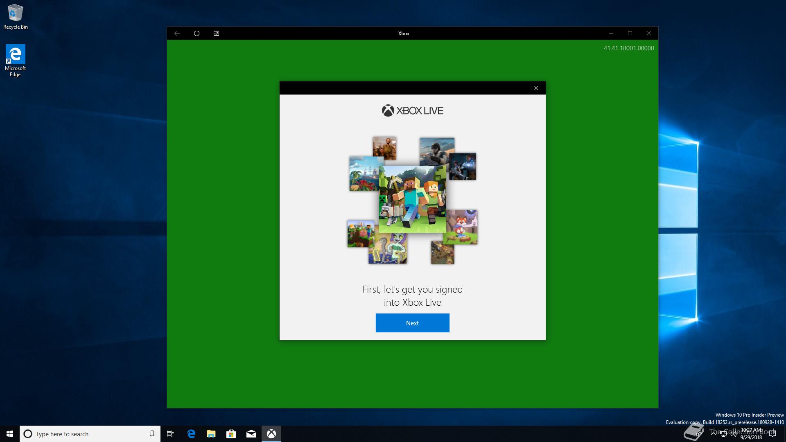Open the Action Center notifications icon
The width and height of the screenshot is (786, 442).
[x=772, y=434]
